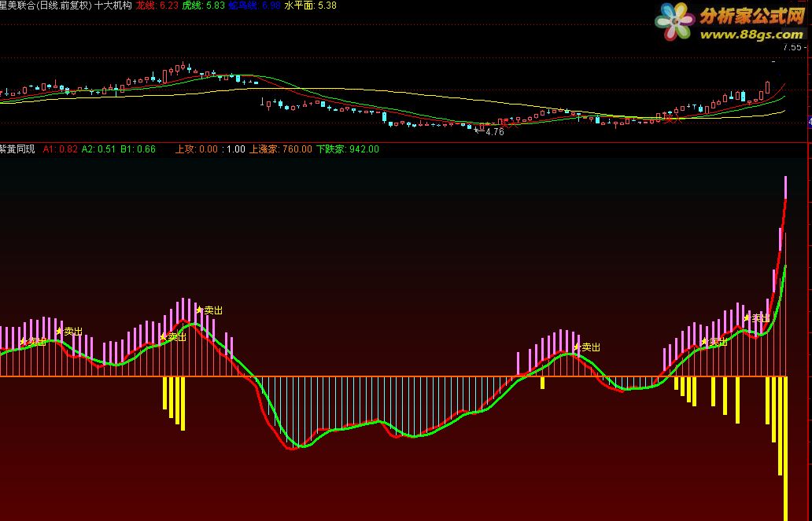Click the tallest yellow bar at the far right
The image size is (812, 521).
click(785, 449)
